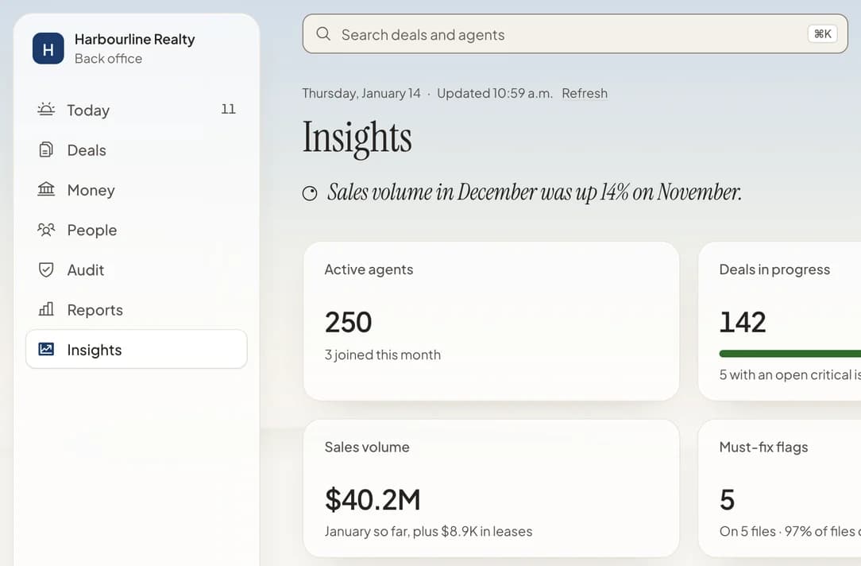Image resolution: width=861 pixels, height=566 pixels.
Task: Click the Thursday, January 14 date
Action: click(x=361, y=94)
